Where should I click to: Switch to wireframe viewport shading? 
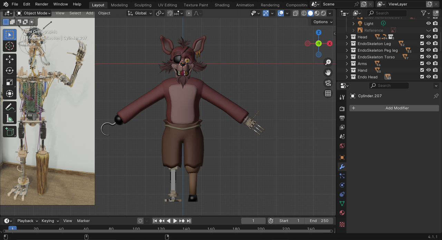[x=304, y=13]
